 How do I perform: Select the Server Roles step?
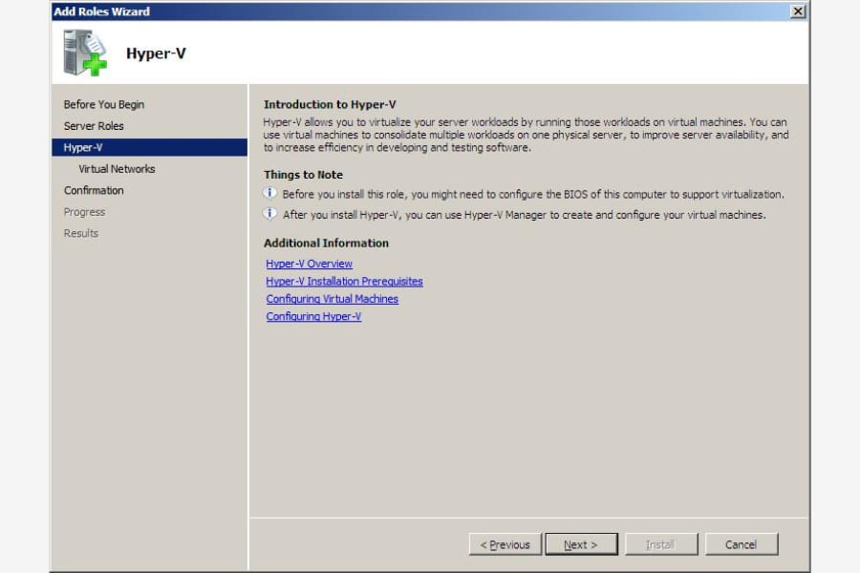94,125
